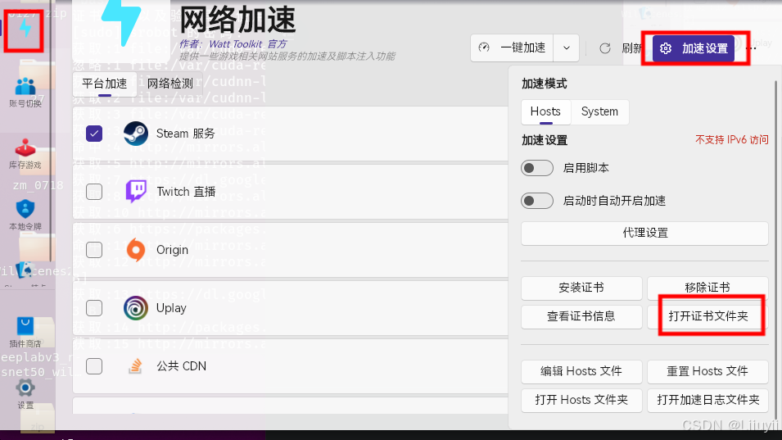
Task: Click the Uplay logo icon
Action: (136, 308)
